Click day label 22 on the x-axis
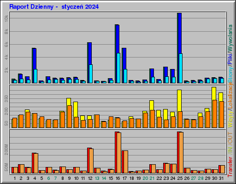236x184 pixels. point(159,178)
